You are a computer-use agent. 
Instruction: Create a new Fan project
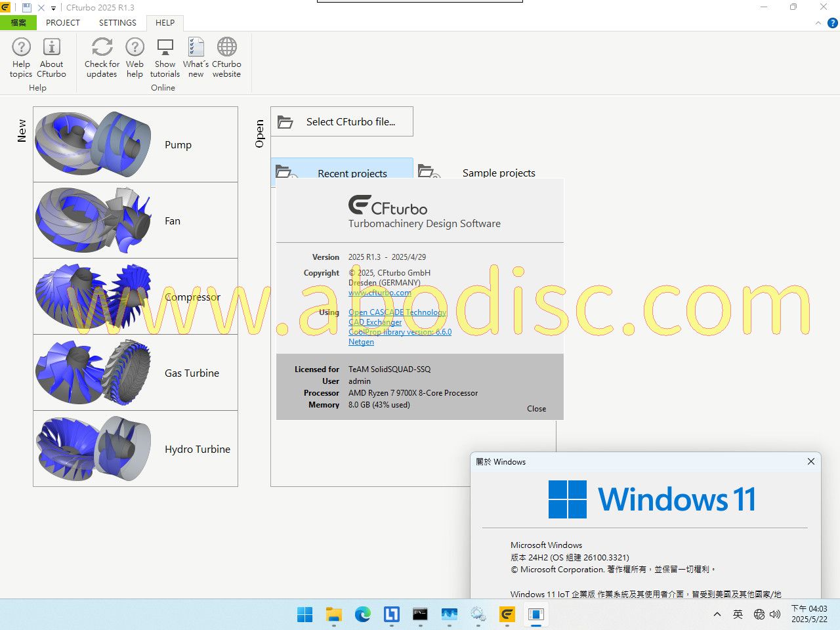point(135,220)
